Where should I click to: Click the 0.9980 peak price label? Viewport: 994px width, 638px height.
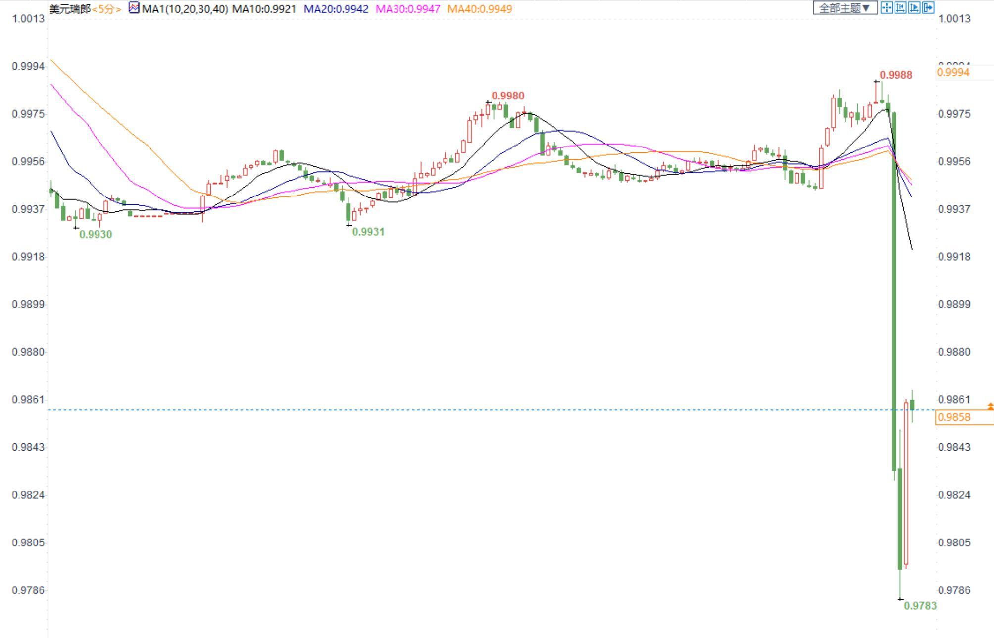pyautogui.click(x=507, y=96)
